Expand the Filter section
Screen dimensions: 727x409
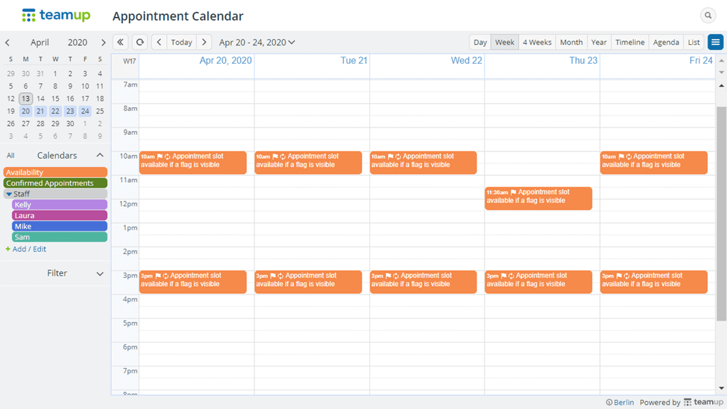coord(100,274)
